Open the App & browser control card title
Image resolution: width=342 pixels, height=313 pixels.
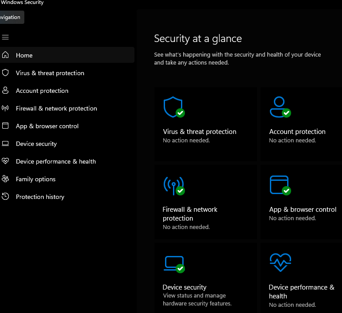click(303, 210)
